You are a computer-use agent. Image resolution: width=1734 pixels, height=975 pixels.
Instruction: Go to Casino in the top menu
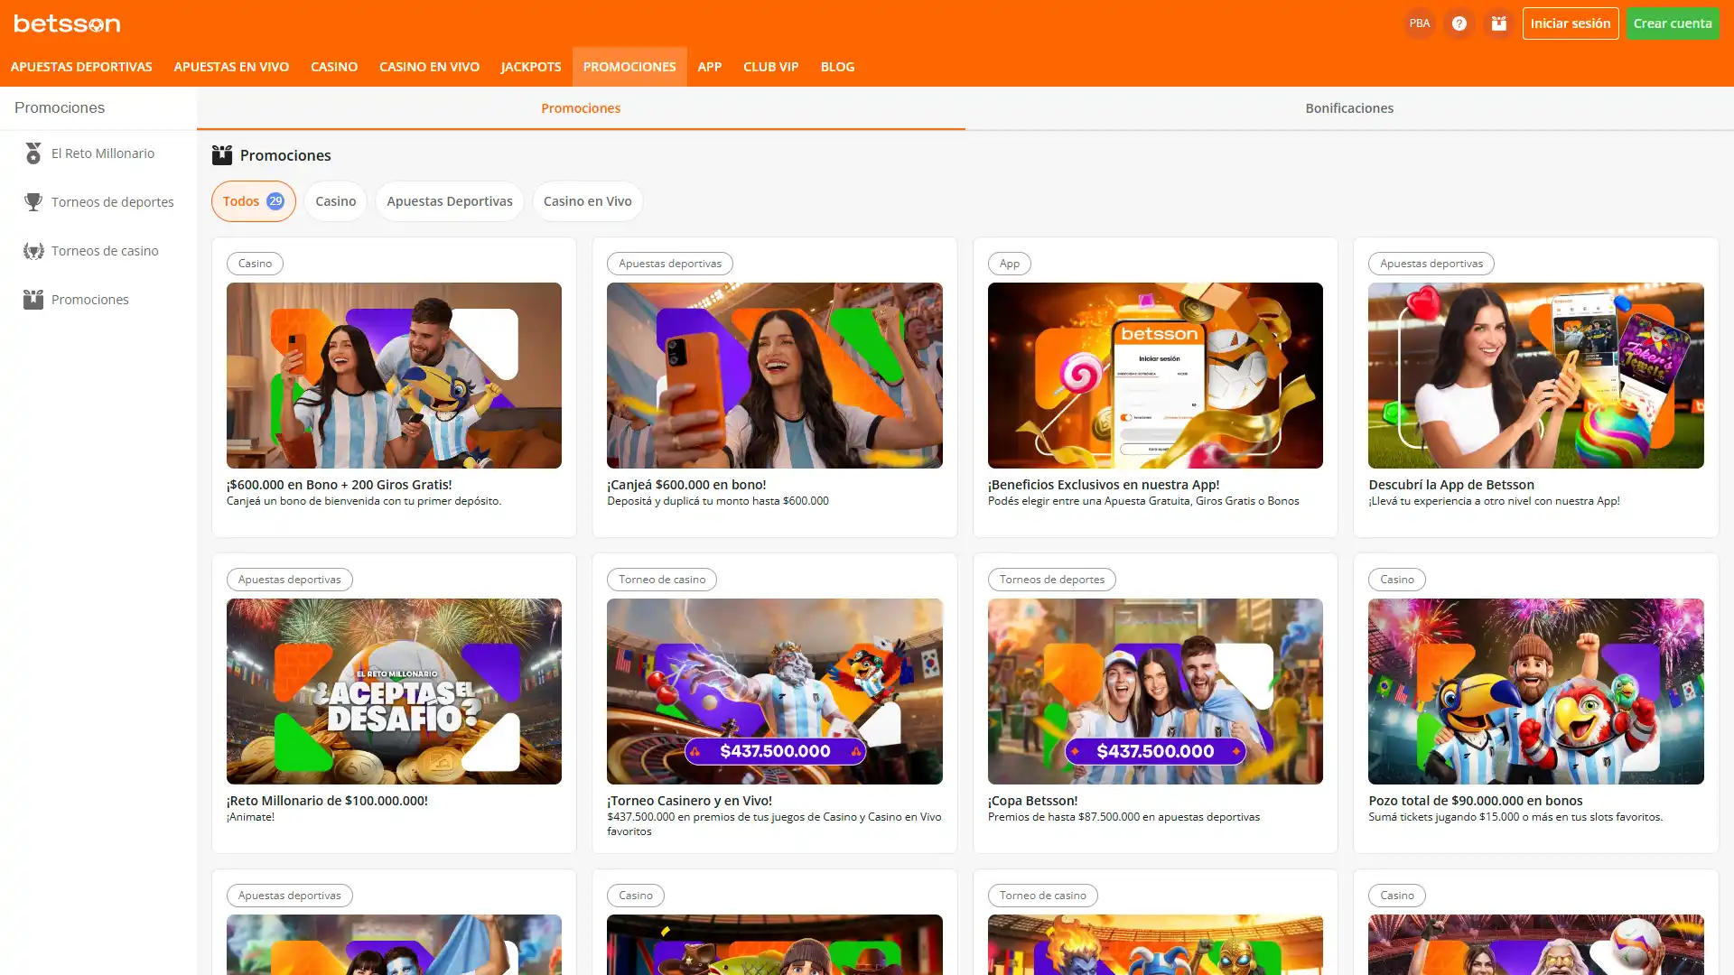point(334,67)
